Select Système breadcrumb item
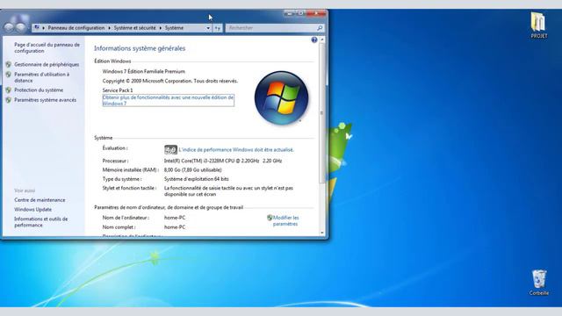The image size is (562, 316). pyautogui.click(x=174, y=28)
